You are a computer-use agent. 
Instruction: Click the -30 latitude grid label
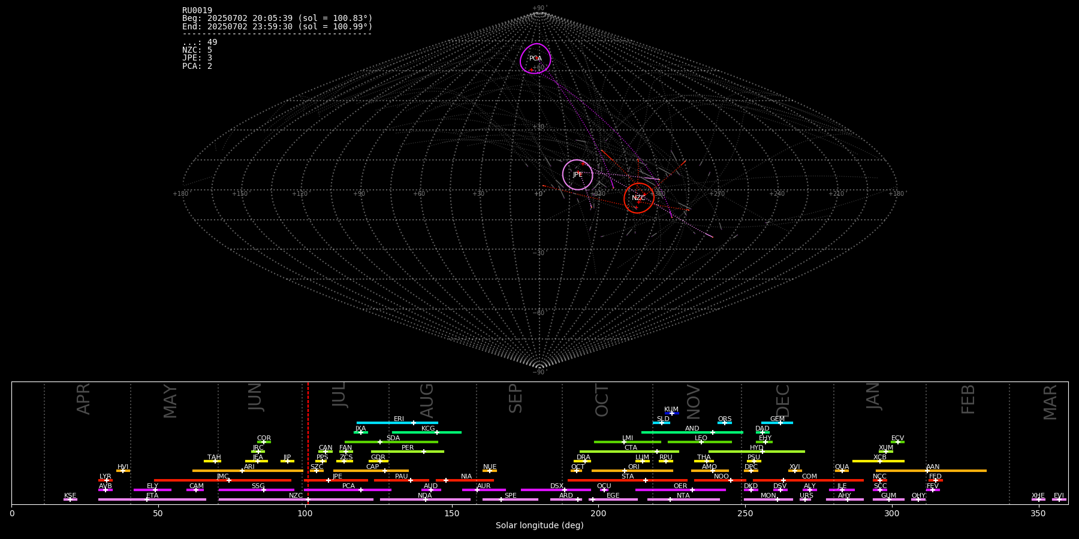click(x=539, y=253)
